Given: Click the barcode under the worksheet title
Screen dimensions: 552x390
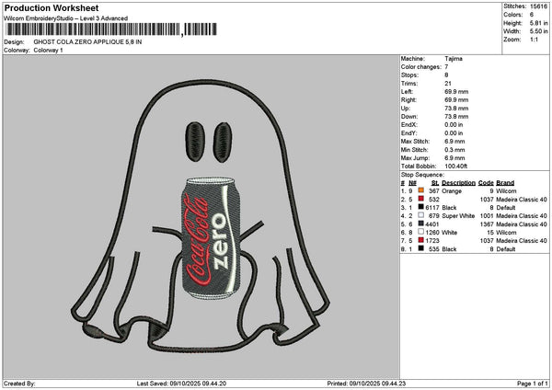Looking at the screenshot, I should [x=111, y=29].
